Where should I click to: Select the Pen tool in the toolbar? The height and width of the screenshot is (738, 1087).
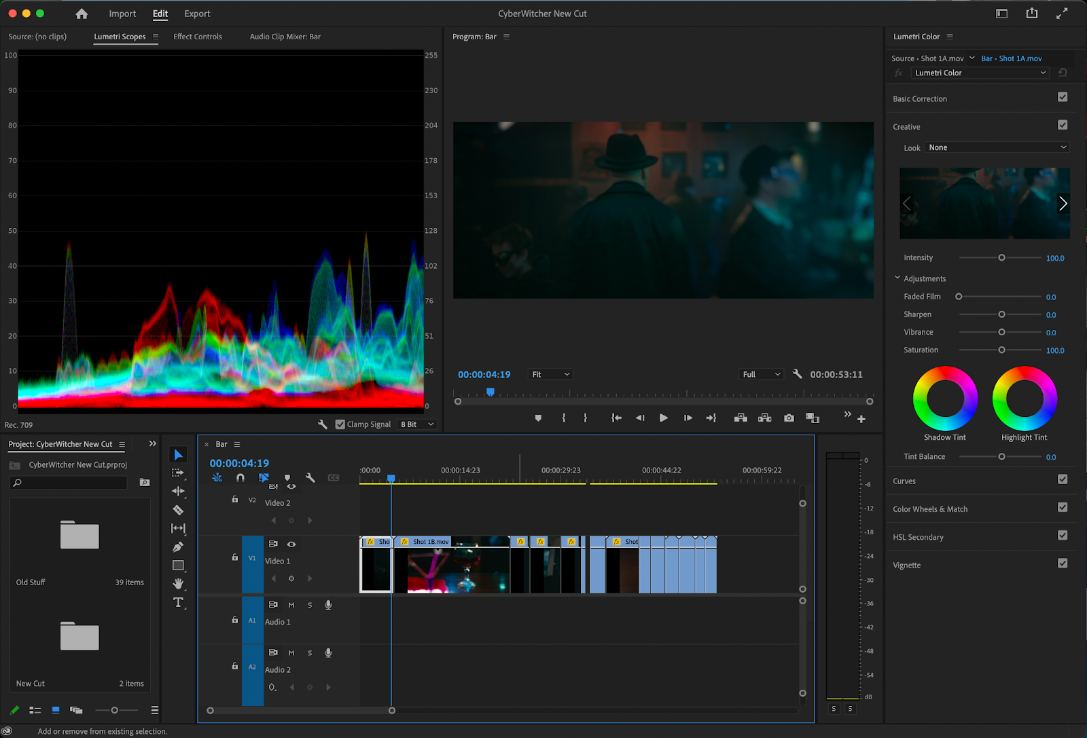[178, 545]
